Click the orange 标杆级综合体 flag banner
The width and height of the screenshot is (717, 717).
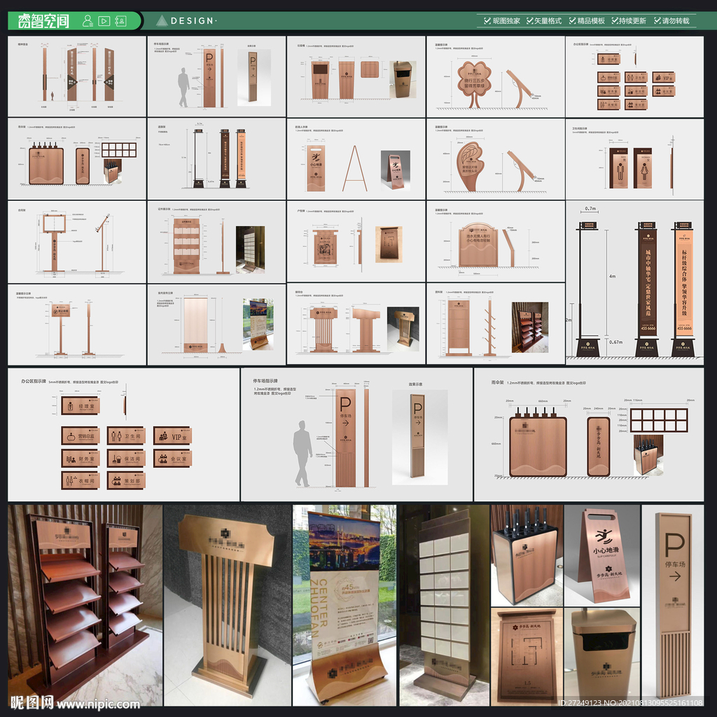(684, 281)
